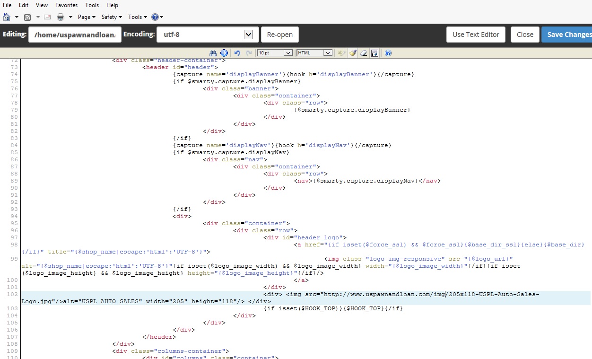Open the File menu
This screenshot has width=592, height=359.
(x=7, y=5)
